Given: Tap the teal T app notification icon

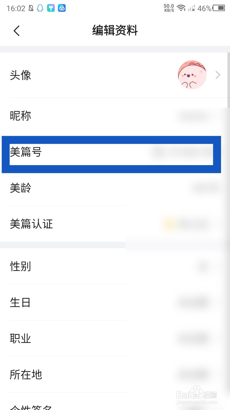Looking at the screenshot, I should pos(51,8).
